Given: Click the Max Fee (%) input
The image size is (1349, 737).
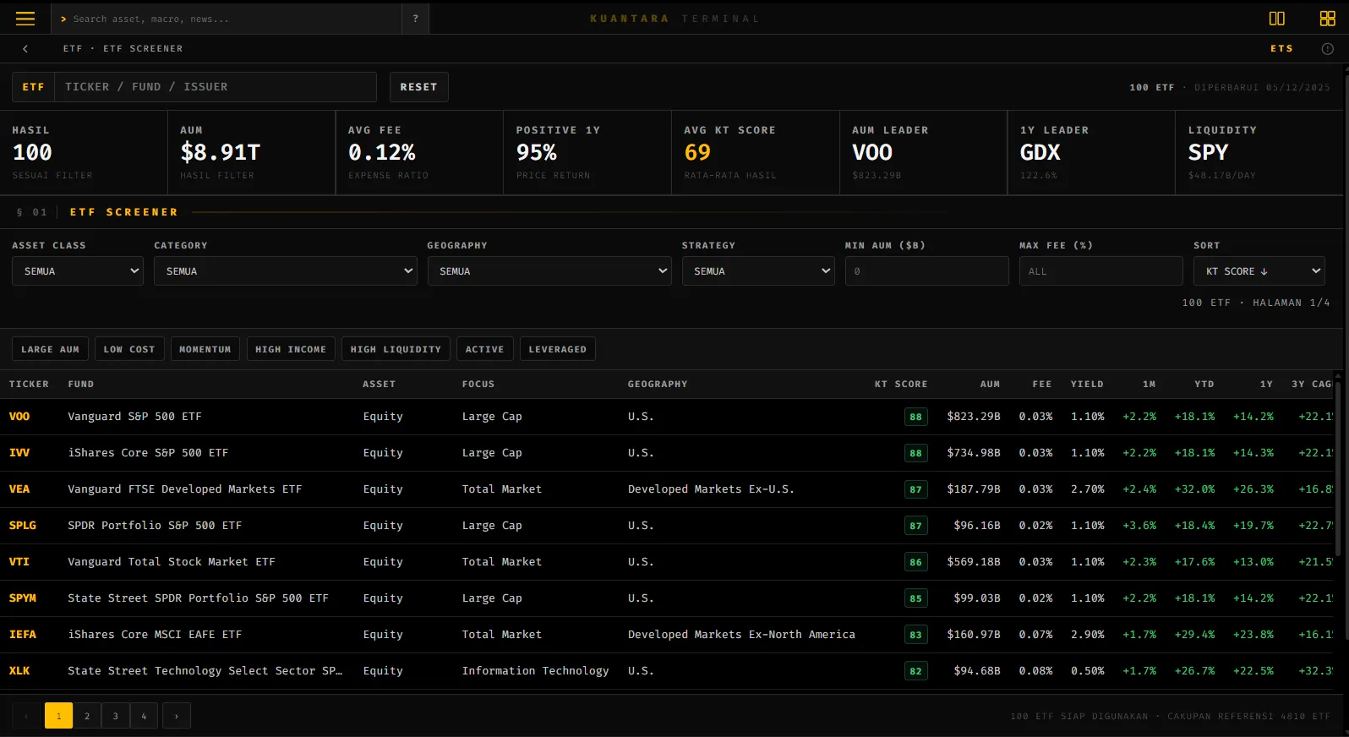Looking at the screenshot, I should pyautogui.click(x=1100, y=271).
